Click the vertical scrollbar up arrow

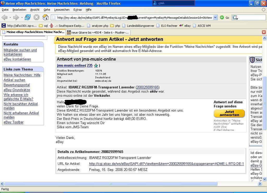(x=264, y=38)
